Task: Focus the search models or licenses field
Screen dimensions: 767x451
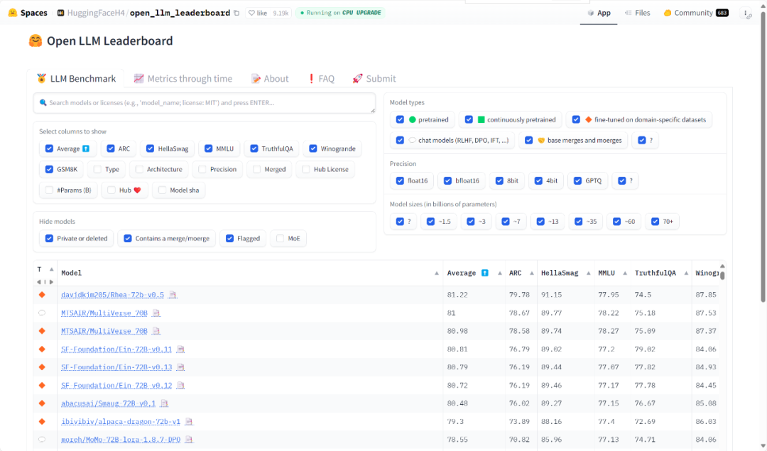Action: [205, 103]
